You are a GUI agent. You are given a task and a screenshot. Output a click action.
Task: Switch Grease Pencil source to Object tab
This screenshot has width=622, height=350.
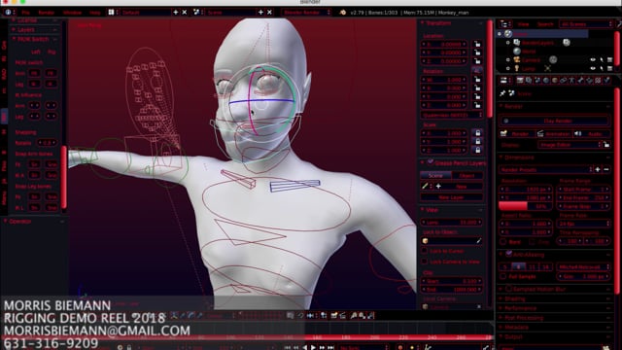(466, 175)
